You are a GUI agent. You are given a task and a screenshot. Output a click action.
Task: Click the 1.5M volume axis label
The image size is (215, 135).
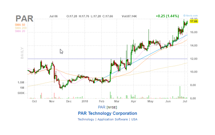point(21,82)
